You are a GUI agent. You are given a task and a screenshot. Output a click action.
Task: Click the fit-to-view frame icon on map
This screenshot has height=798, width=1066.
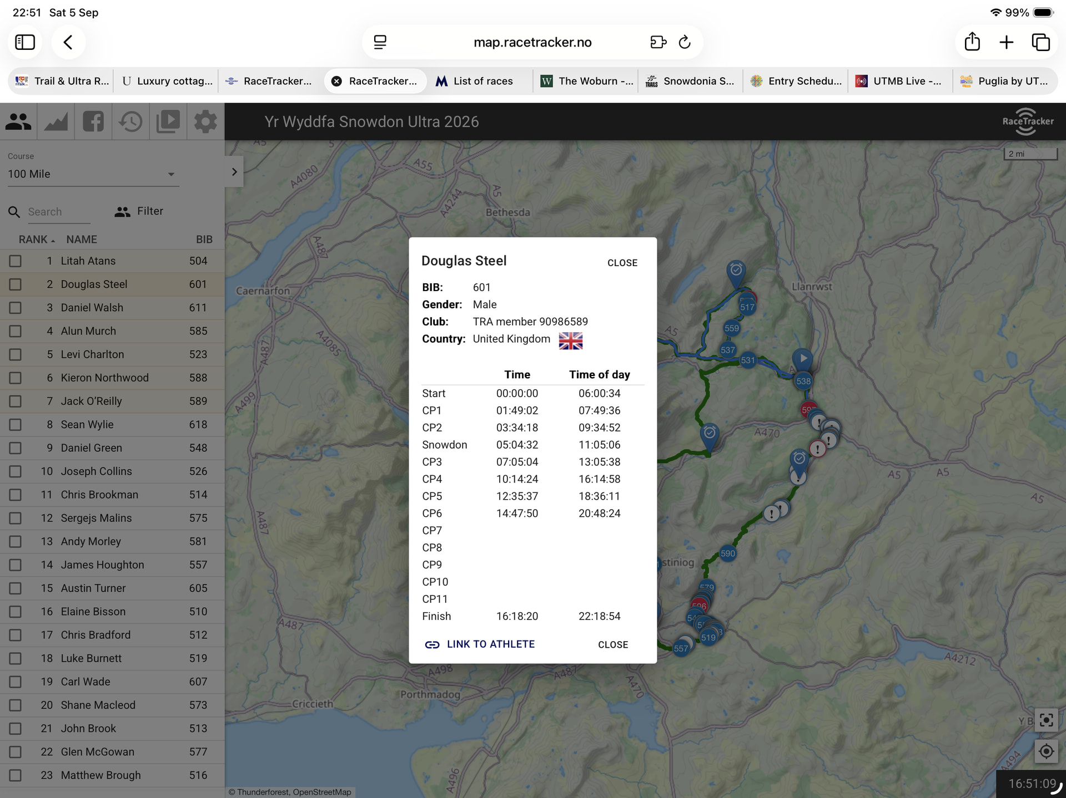1046,720
